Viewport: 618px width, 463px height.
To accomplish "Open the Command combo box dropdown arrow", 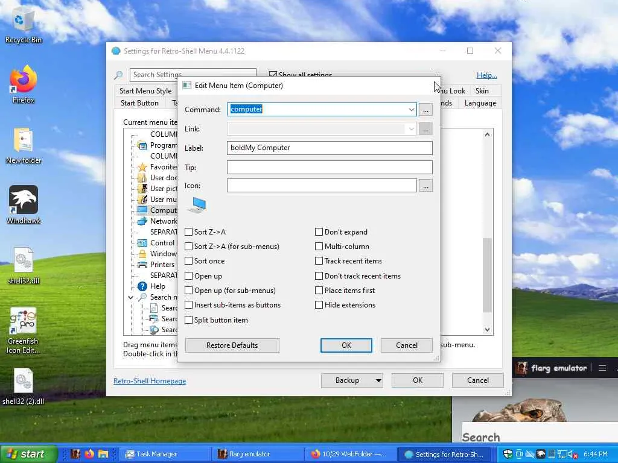I will coord(411,110).
